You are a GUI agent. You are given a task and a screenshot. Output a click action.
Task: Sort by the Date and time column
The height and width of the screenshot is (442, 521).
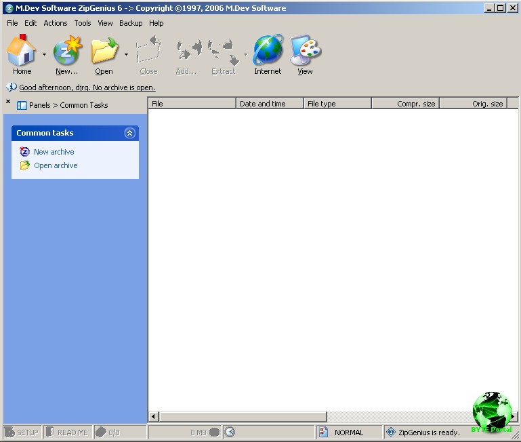[270, 104]
